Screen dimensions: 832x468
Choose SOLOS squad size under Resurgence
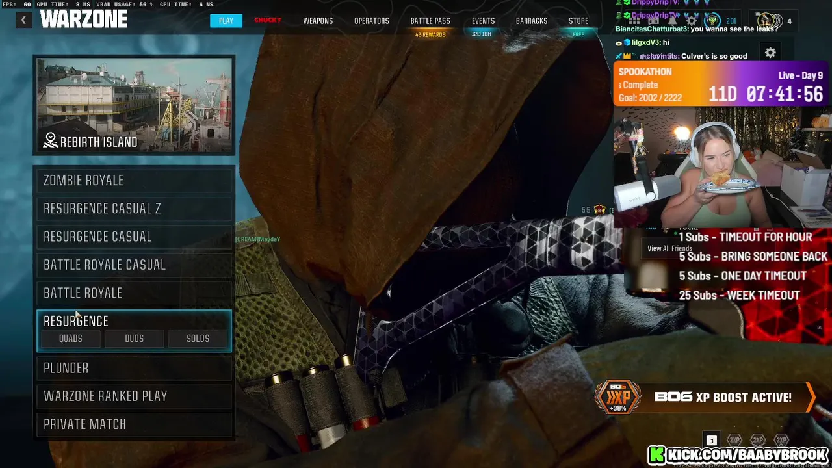[x=198, y=339]
